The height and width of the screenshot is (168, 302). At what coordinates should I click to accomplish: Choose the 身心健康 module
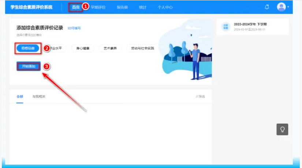tap(82, 48)
